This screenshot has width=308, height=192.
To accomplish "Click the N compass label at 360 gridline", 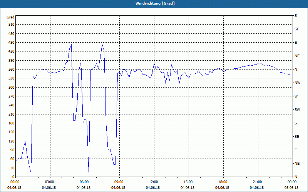I will tap(296, 70).
